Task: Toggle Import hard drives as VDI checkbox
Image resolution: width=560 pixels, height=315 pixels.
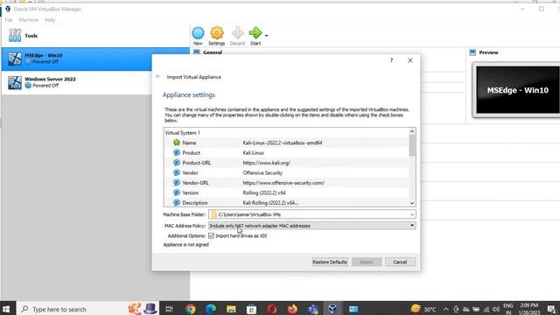Action: 211,235
